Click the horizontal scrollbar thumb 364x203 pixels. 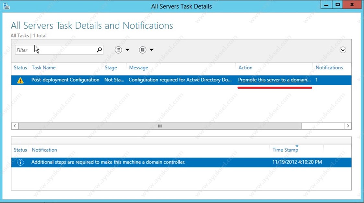coord(160,126)
